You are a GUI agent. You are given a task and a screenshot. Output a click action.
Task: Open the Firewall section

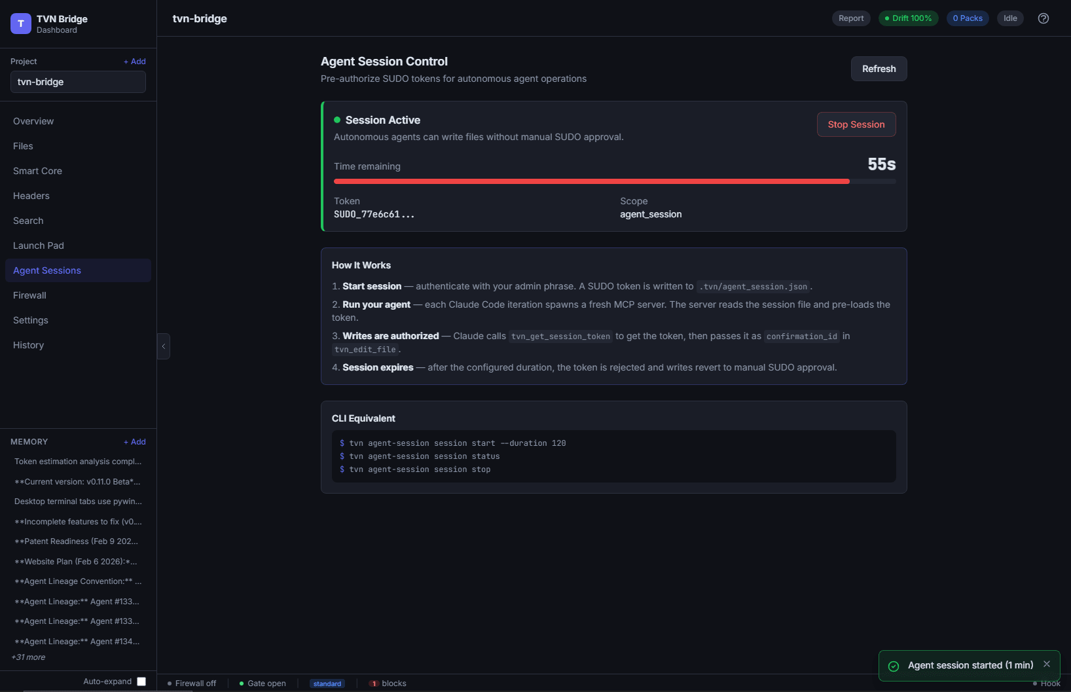pos(29,295)
